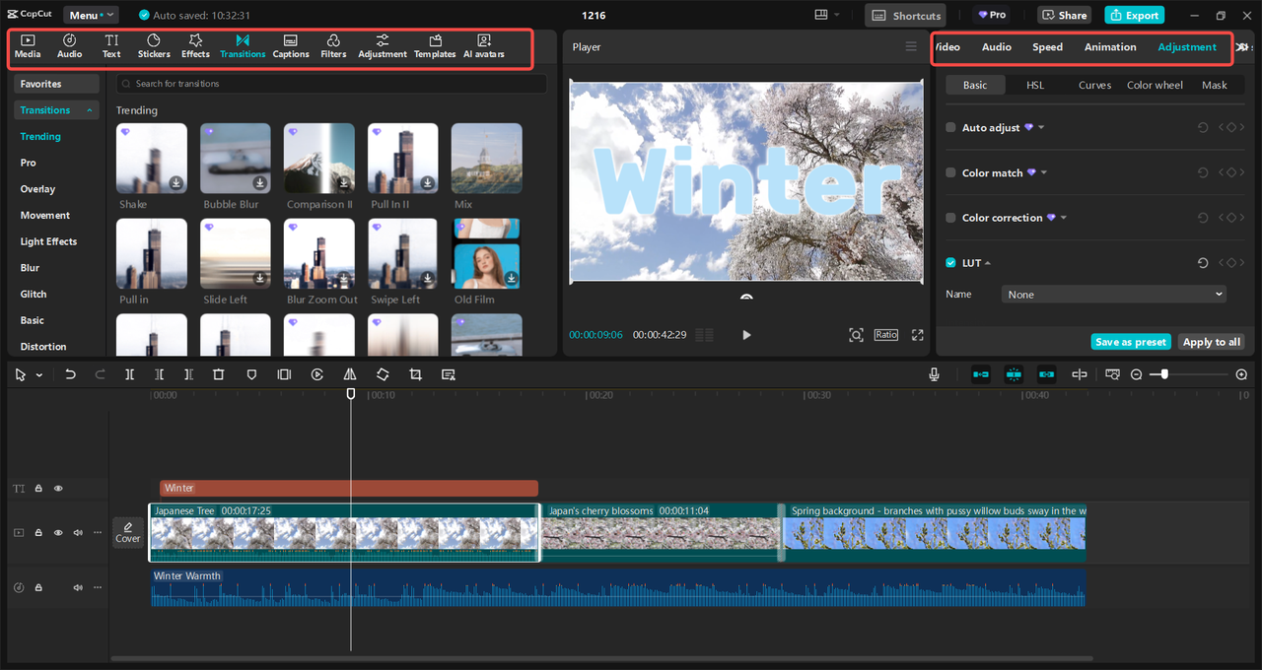
Task: Open the Effects panel
Action: point(195,46)
